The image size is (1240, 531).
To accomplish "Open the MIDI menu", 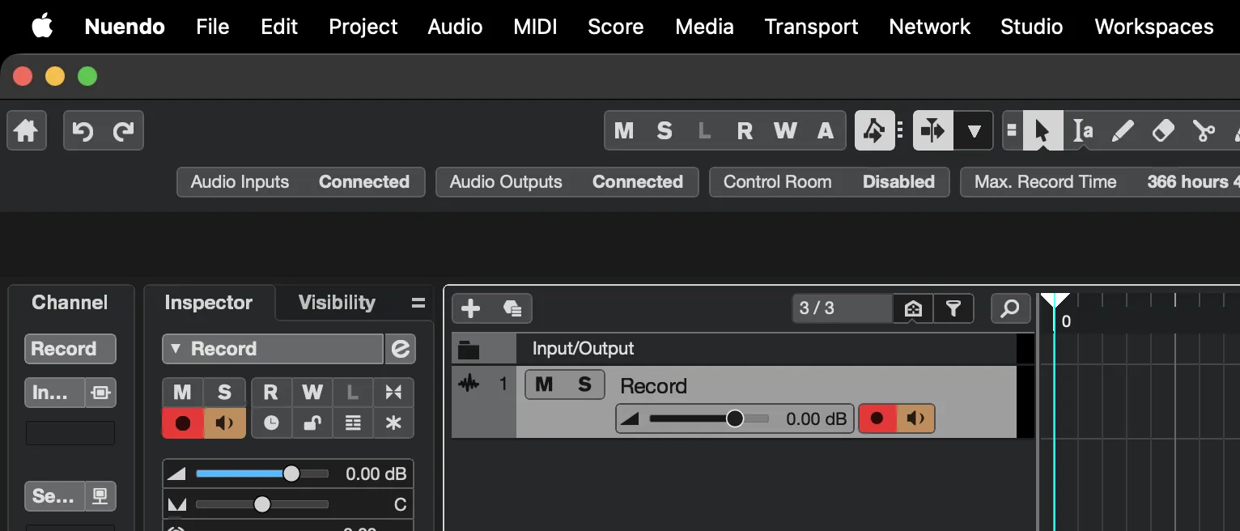I will 536,26.
